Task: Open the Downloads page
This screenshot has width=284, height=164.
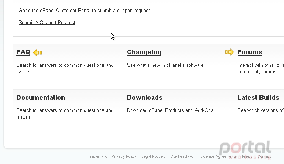Action: [x=145, y=98]
